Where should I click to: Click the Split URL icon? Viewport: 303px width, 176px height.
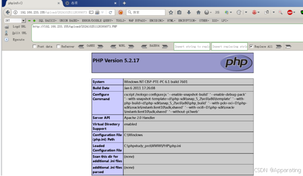7,33
